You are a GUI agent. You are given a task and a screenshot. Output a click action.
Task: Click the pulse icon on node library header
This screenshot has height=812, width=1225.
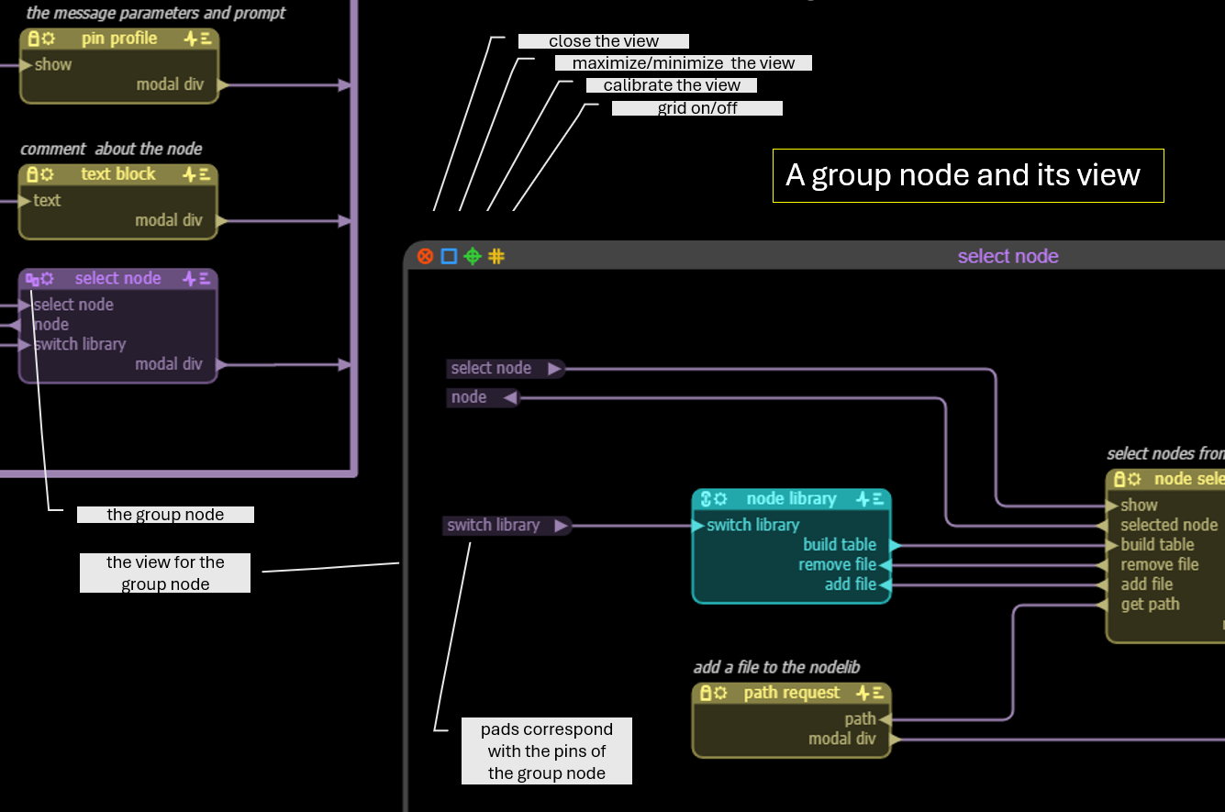863,499
